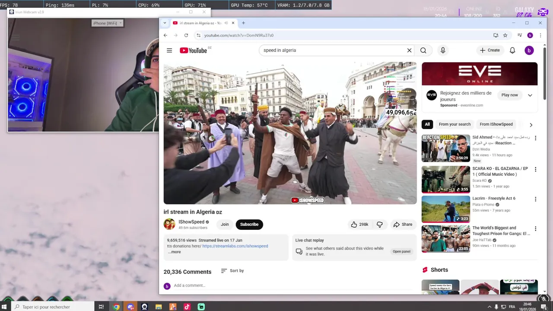Open options for World's Biggest Prison video
Screen dimensions: 553x311
tap(535, 228)
